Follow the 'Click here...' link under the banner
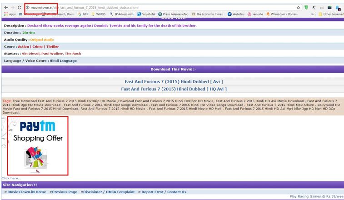Viewport: 344px width, 200px height. click(11, 178)
